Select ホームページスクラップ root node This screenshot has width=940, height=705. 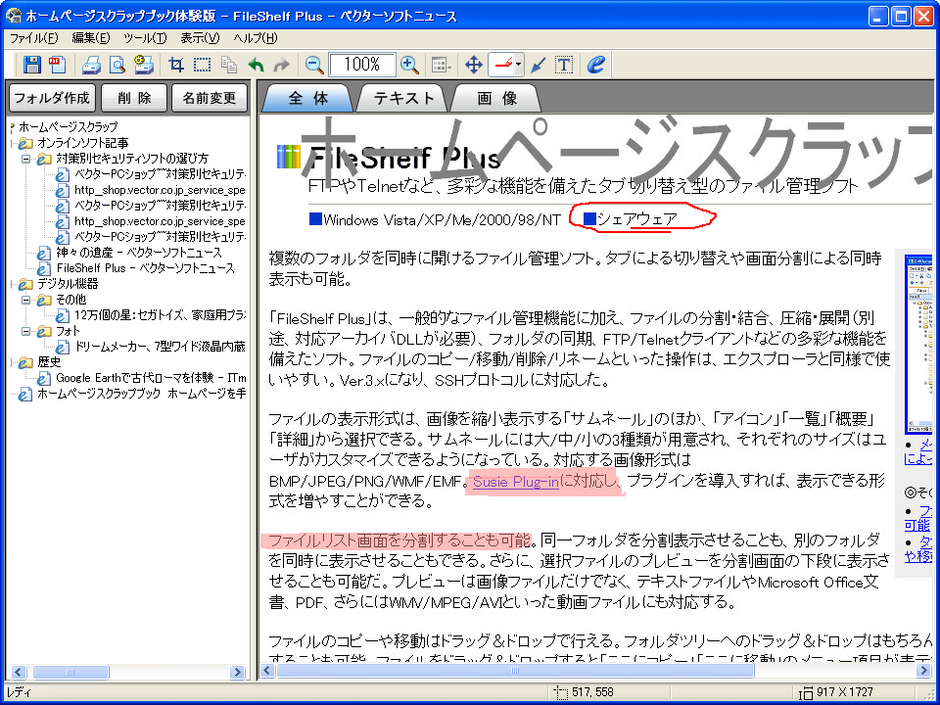pyautogui.click(x=68, y=127)
